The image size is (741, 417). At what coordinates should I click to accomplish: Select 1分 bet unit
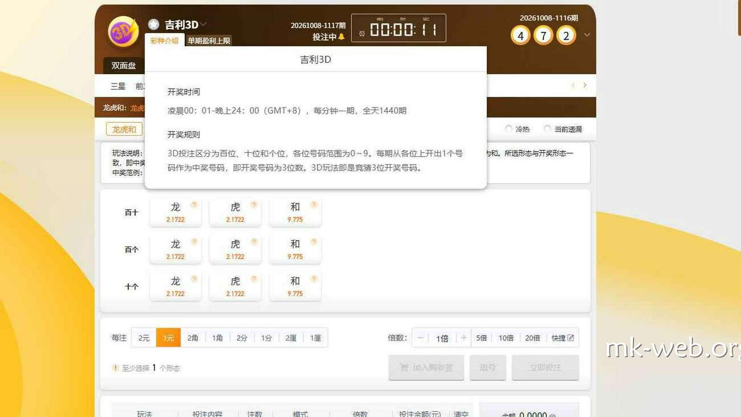point(266,338)
